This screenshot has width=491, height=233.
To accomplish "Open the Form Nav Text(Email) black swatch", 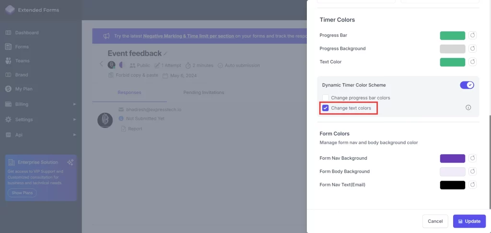I will [x=453, y=185].
